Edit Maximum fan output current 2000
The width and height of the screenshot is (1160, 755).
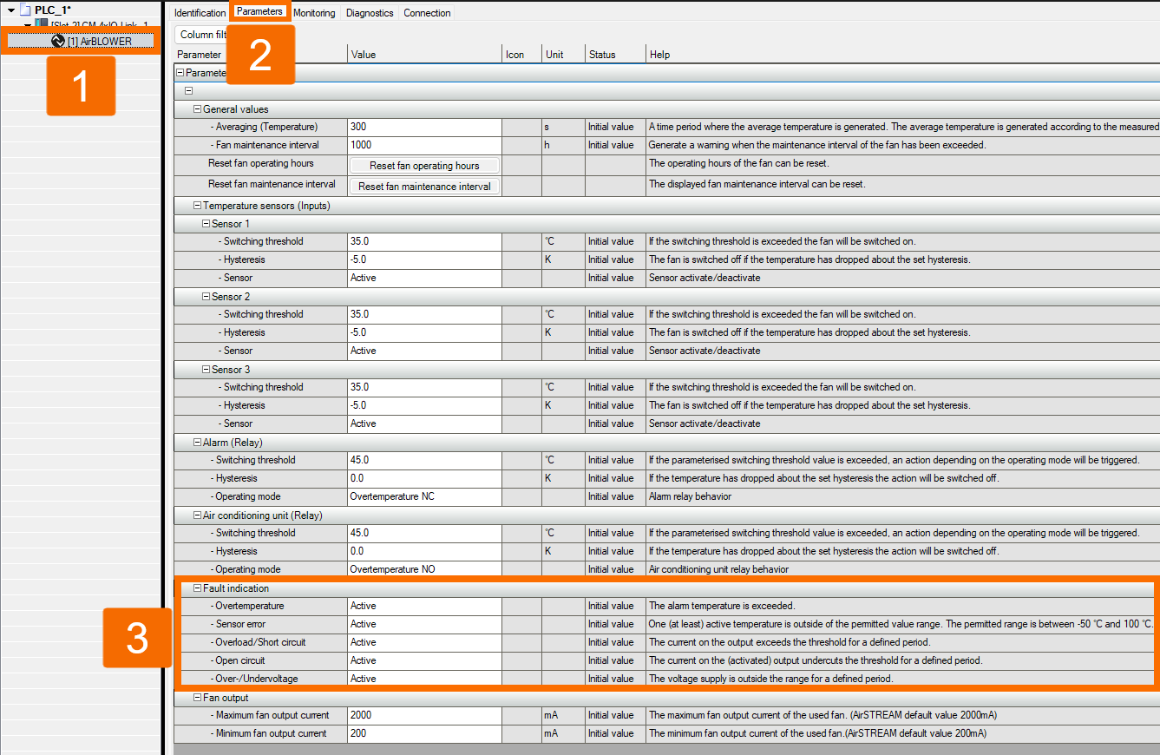424,715
